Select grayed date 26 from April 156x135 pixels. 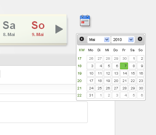coord(91,58)
